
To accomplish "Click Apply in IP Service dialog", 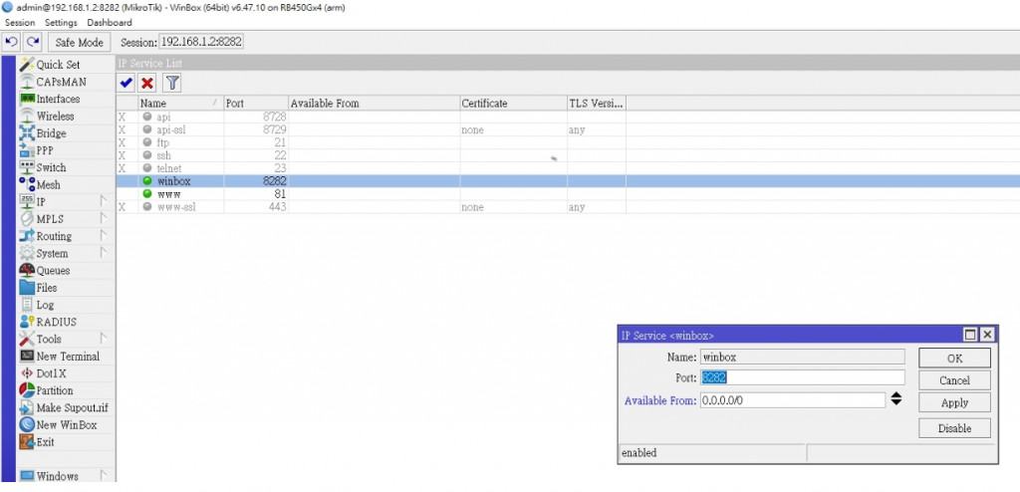I will tap(954, 402).
